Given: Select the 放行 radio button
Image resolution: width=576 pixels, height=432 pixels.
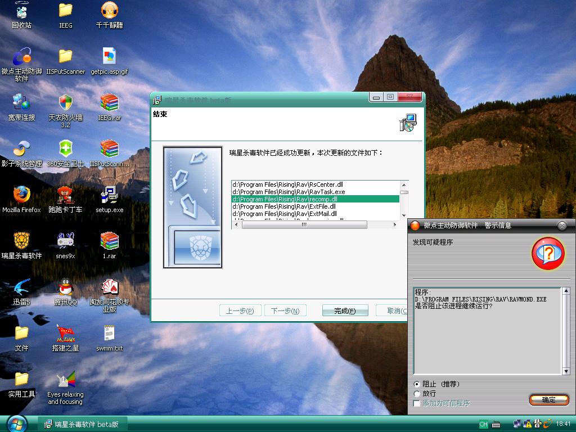Looking at the screenshot, I should coord(417,394).
